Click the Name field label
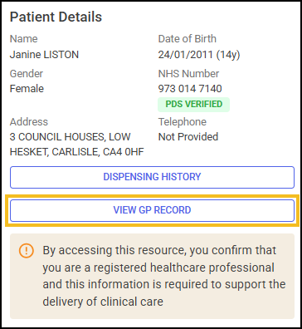This screenshot has width=302, height=329. tap(24, 39)
